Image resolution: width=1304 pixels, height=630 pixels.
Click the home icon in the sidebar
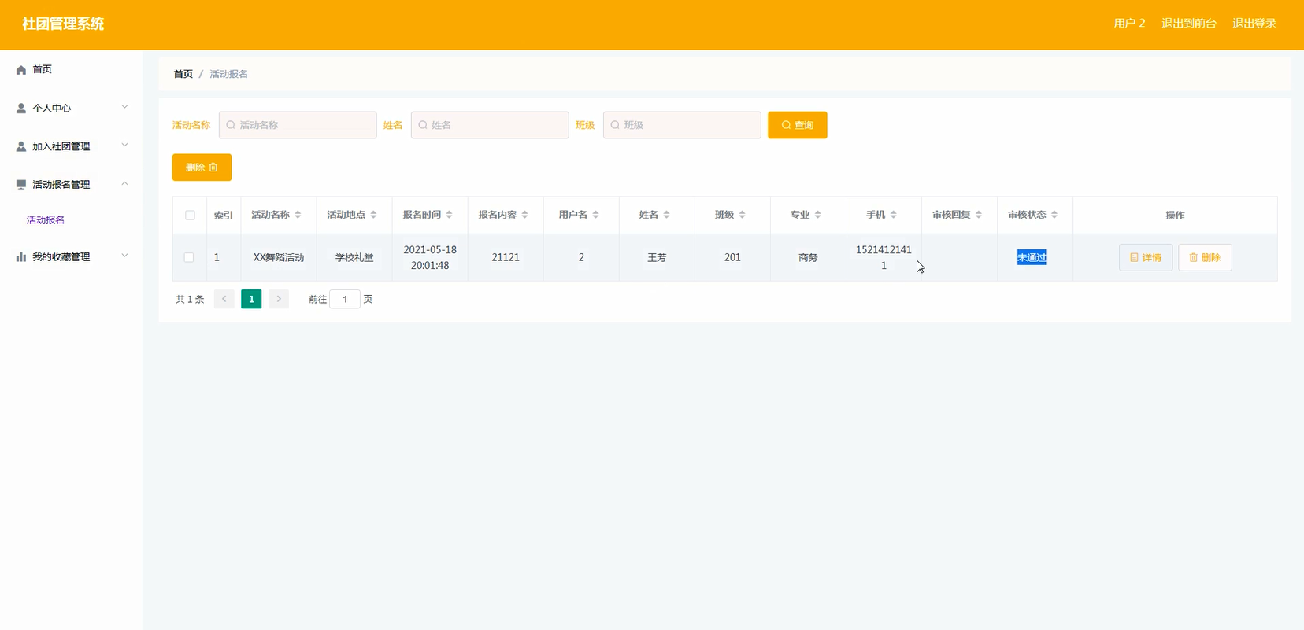click(x=21, y=70)
